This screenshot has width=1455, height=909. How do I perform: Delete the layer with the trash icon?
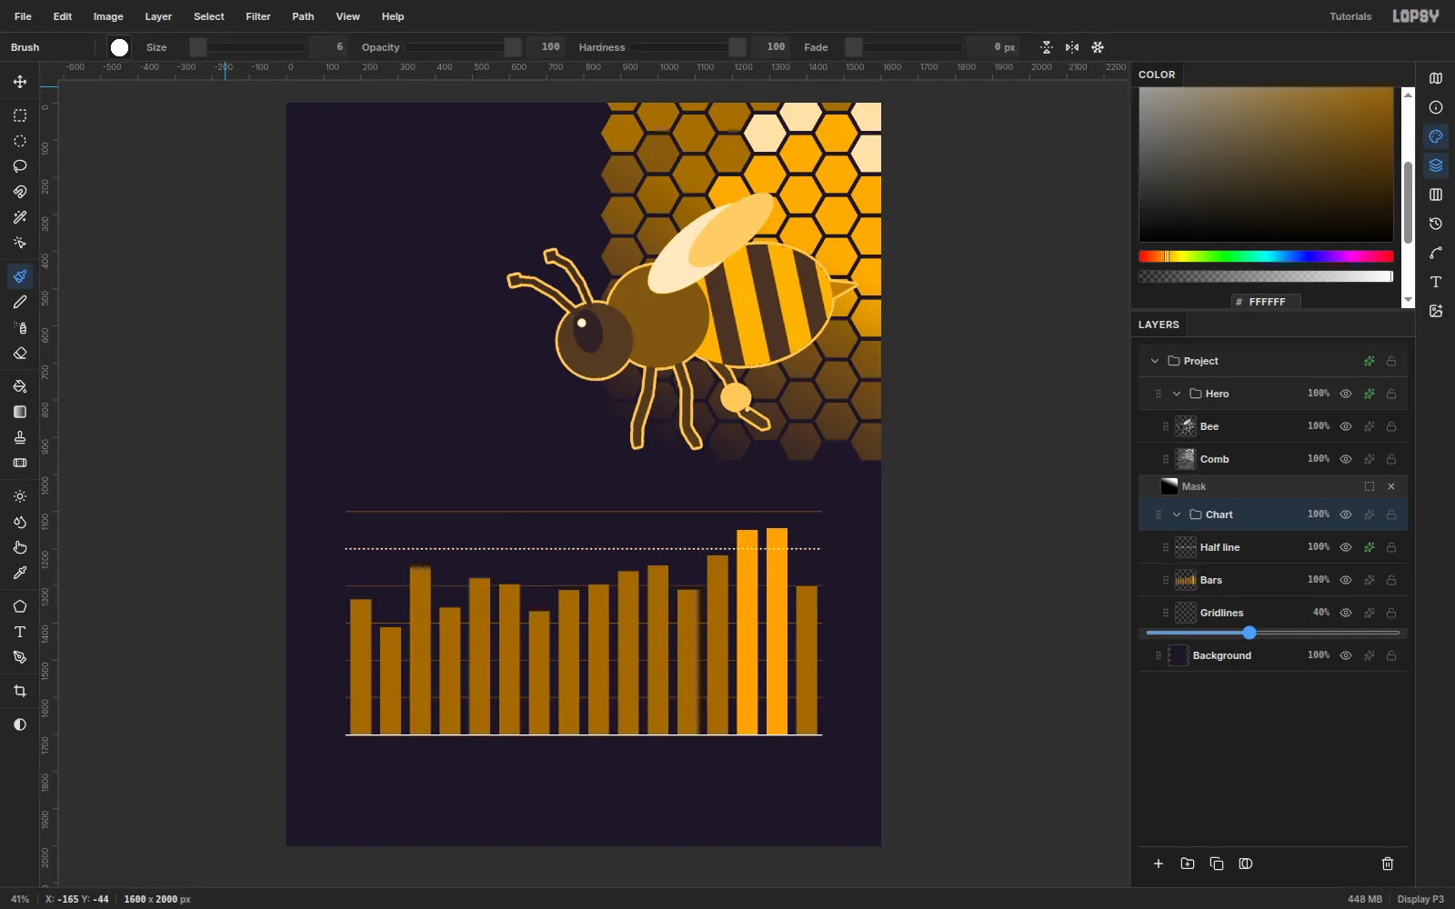click(1388, 864)
